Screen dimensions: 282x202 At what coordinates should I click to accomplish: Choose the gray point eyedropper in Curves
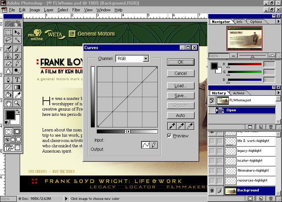181,126
